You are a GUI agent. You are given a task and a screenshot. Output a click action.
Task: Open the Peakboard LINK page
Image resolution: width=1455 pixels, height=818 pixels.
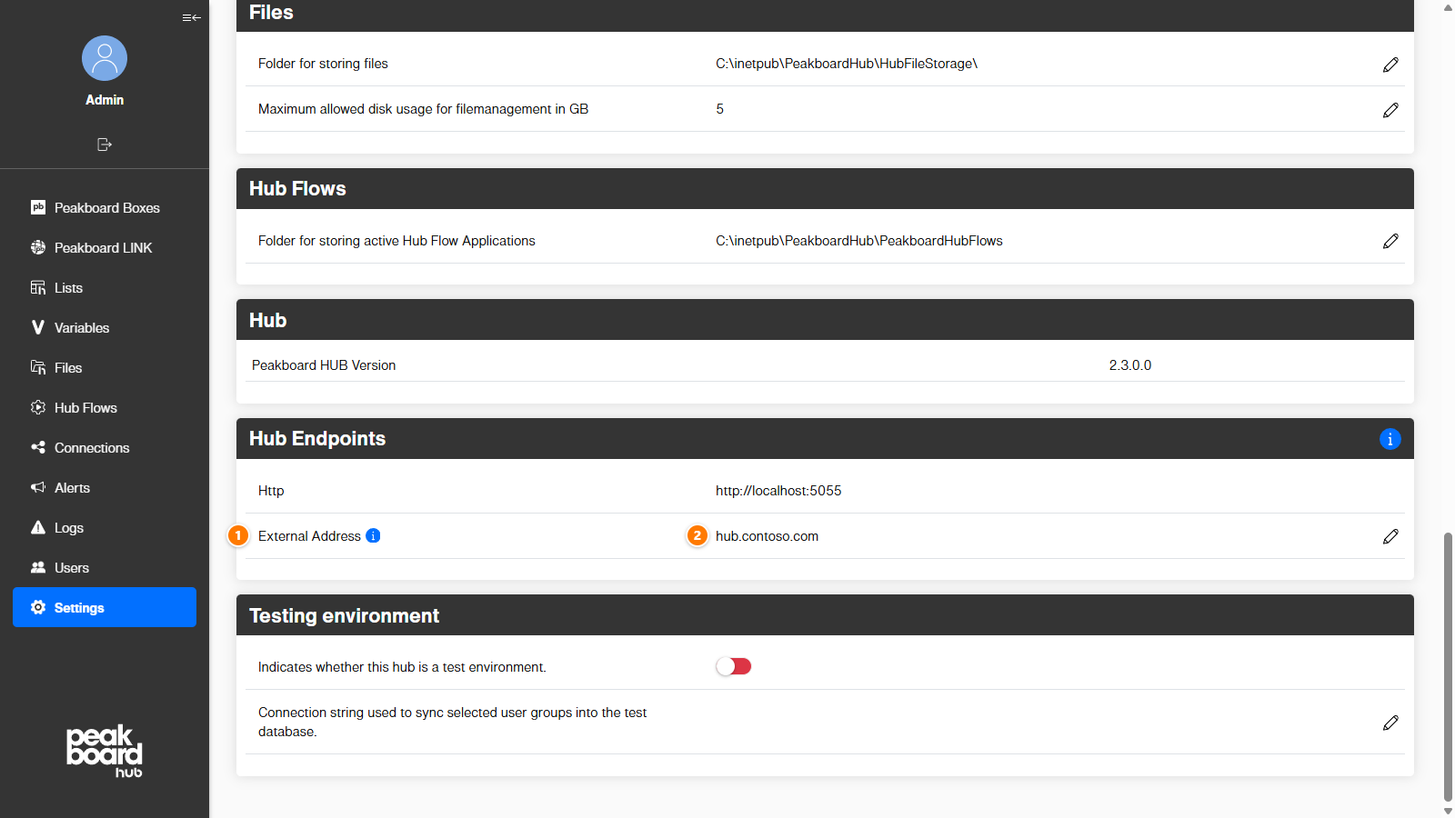point(105,247)
